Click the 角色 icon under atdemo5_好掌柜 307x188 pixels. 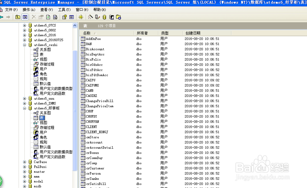click(36, 138)
